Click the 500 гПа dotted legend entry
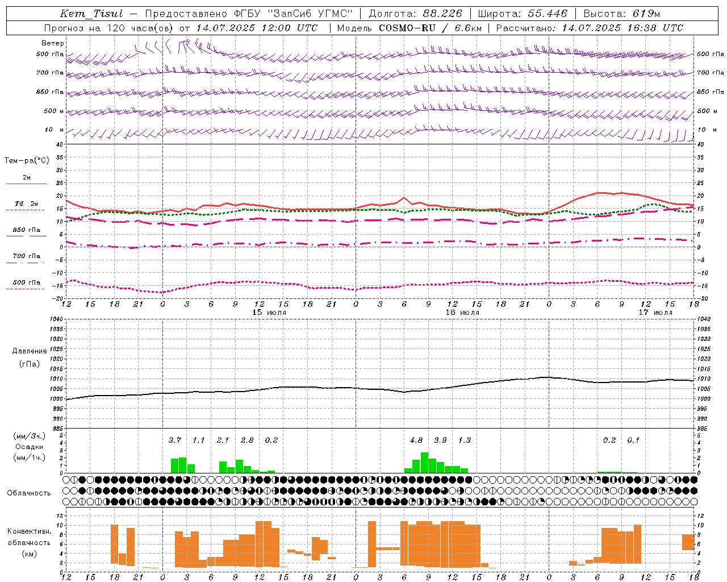Screen dimensions: 727x582 click(26, 282)
